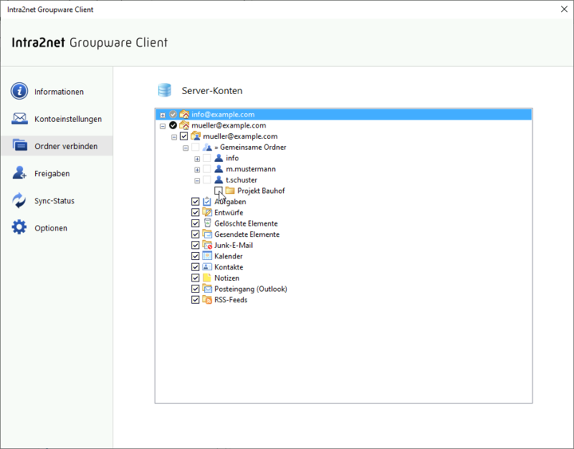Viewport: 574px width, 449px height.
Task: Click the Junk-E-Mail folder icon
Action: (207, 245)
